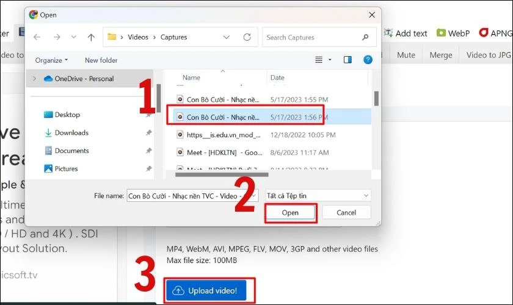Select the Merge tab on the webpage
513x305 pixels.
pos(441,55)
